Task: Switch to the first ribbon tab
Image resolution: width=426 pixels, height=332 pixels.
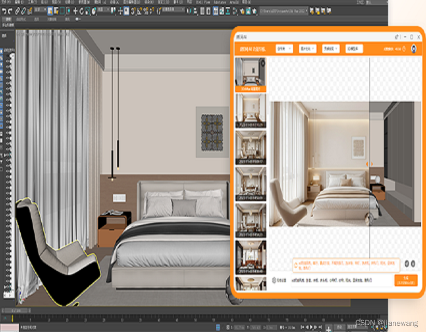Action: [x=8, y=19]
